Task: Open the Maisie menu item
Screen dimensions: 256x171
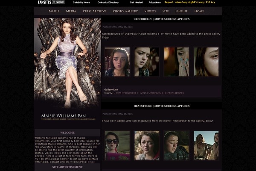Action: pyautogui.click(x=54, y=11)
